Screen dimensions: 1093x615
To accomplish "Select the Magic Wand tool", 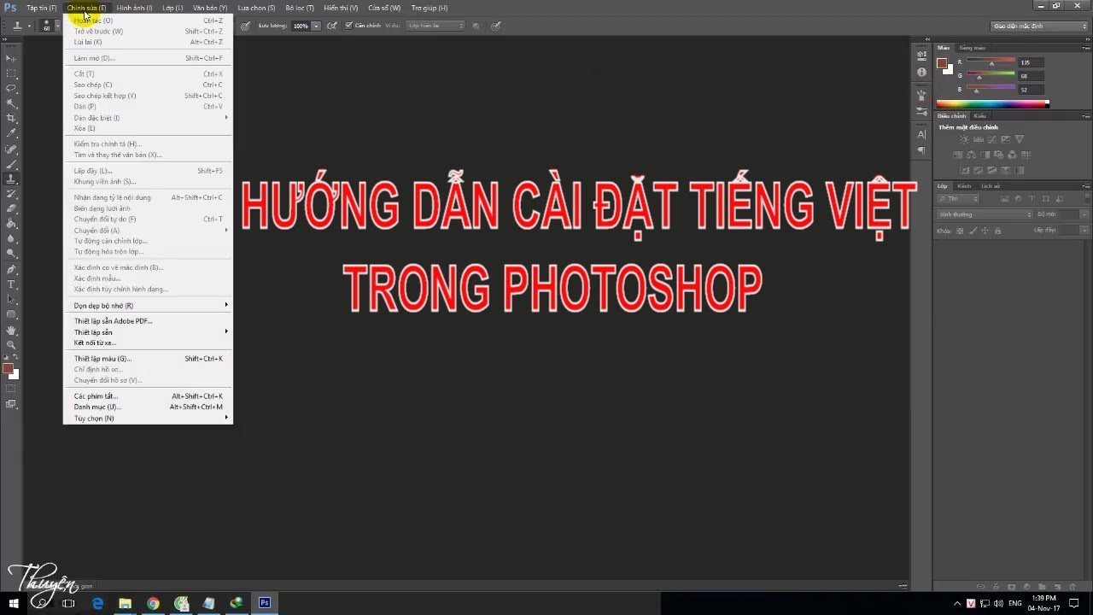I will point(12,102).
